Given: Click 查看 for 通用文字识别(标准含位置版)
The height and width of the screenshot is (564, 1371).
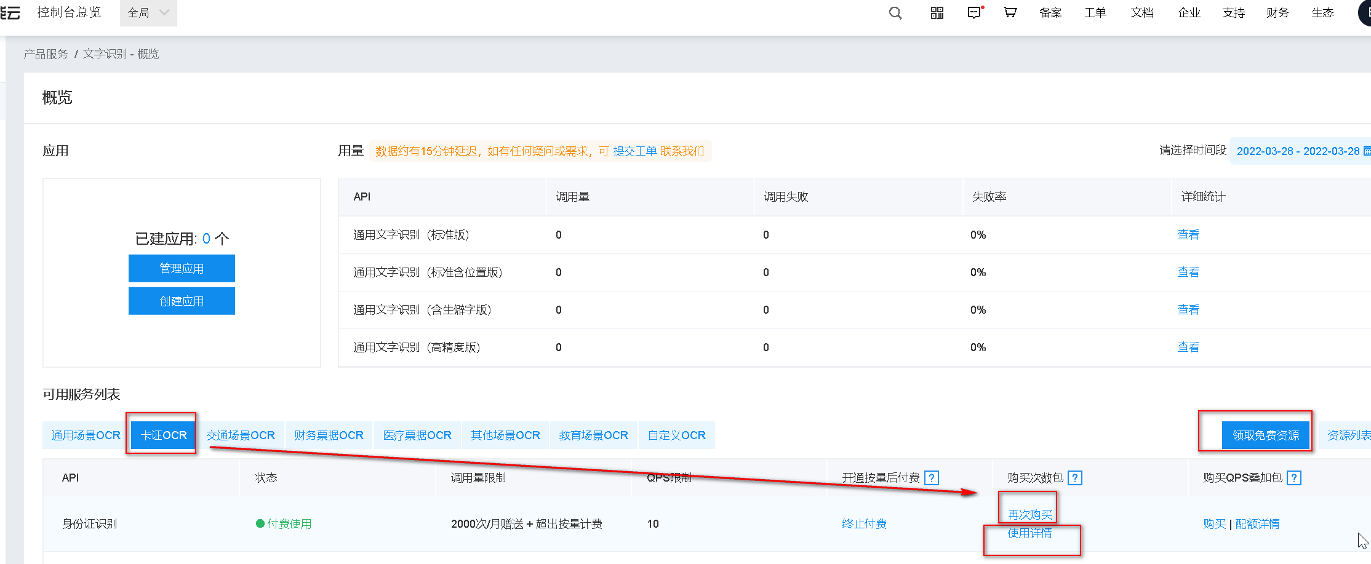Looking at the screenshot, I should 1188,272.
